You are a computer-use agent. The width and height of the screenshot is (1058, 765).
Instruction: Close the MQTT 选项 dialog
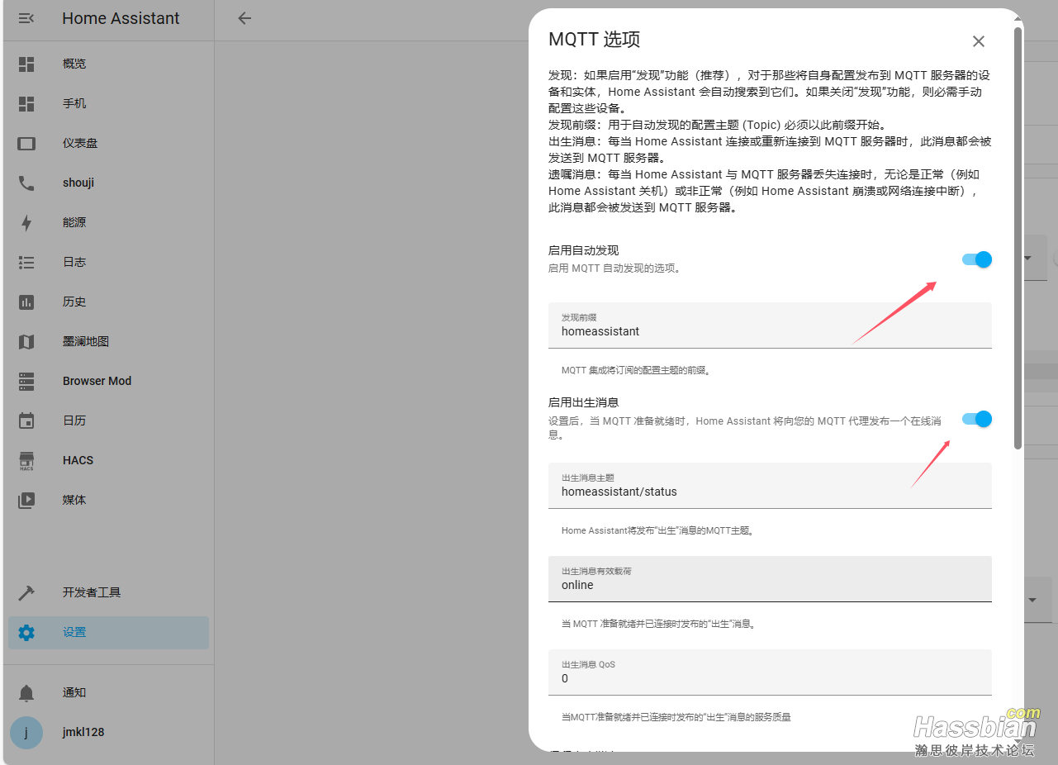pos(979,41)
